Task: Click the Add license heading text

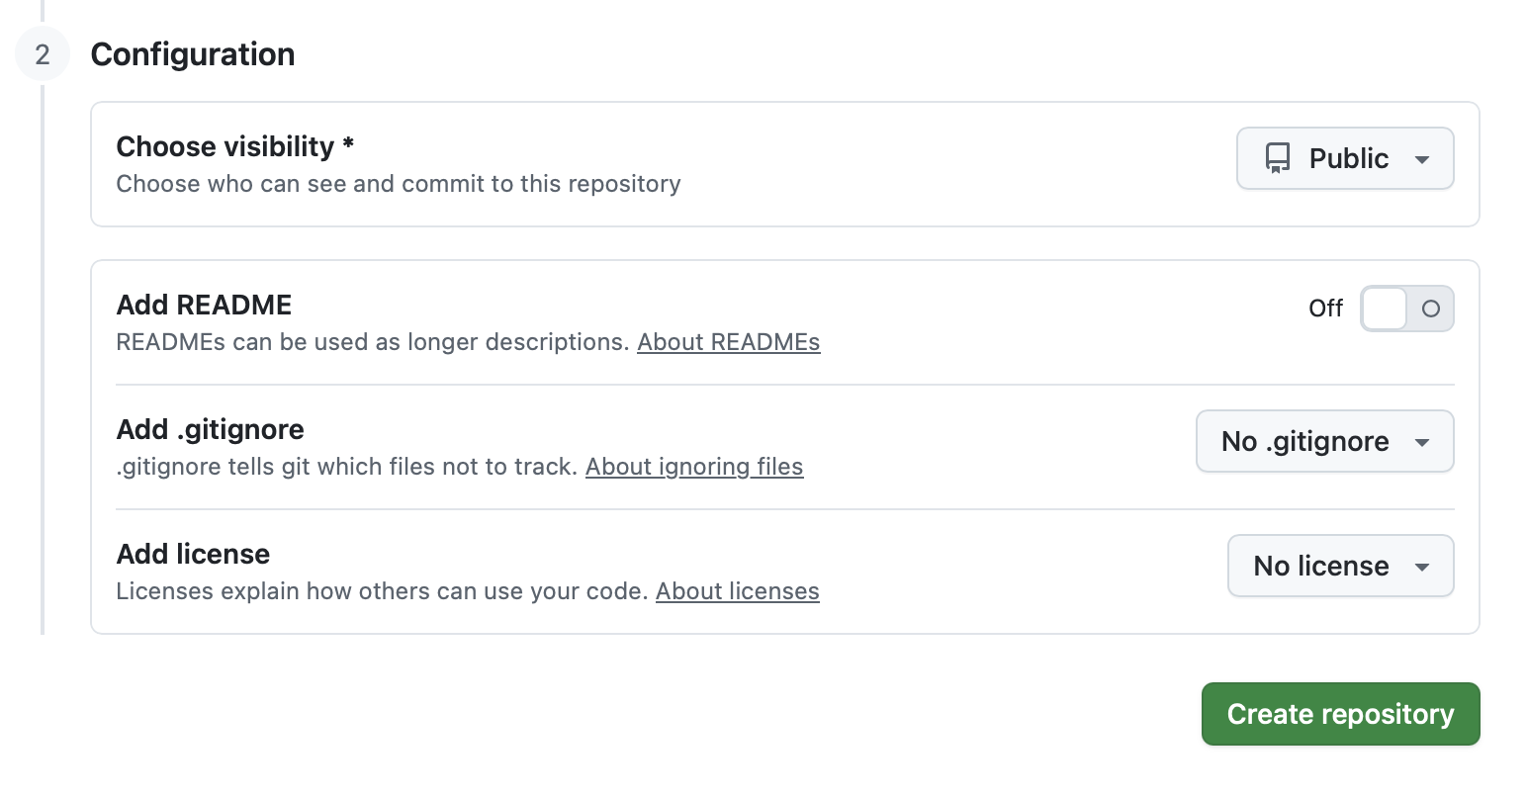Action: 193,554
